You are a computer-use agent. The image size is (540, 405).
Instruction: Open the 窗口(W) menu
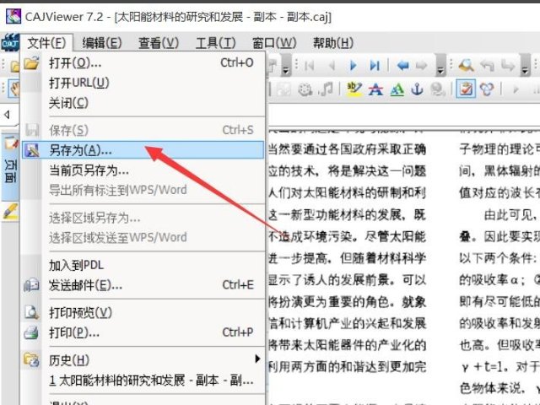click(274, 43)
